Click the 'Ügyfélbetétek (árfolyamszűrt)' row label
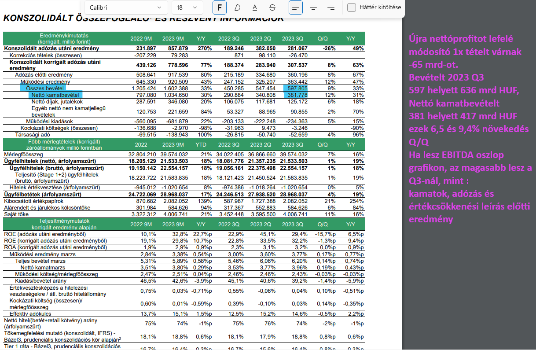This screenshot has height=350, width=536. [43, 194]
